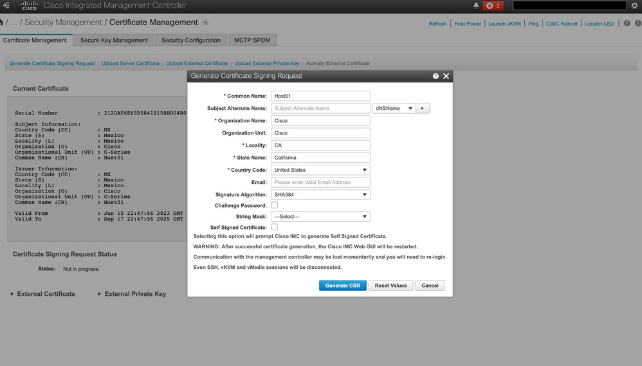
Task: Click Generate Certificate Signing Request link
Action: click(52, 64)
